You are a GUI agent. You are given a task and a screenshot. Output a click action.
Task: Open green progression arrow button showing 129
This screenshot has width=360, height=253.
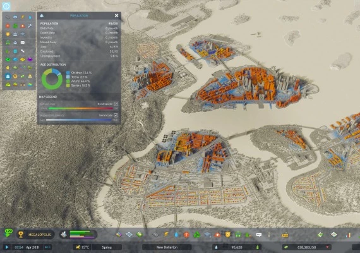(x=8, y=233)
